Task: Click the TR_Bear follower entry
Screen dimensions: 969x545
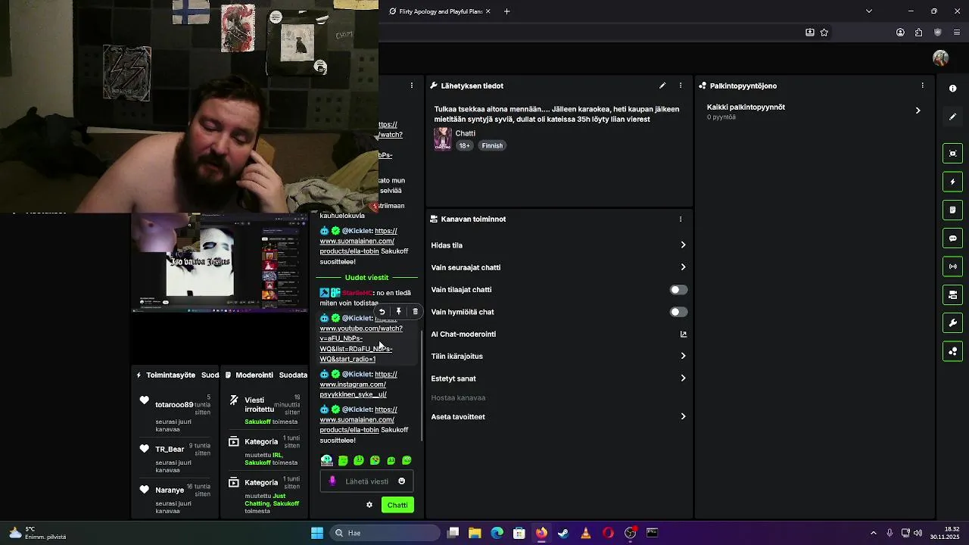Action: pyautogui.click(x=175, y=457)
